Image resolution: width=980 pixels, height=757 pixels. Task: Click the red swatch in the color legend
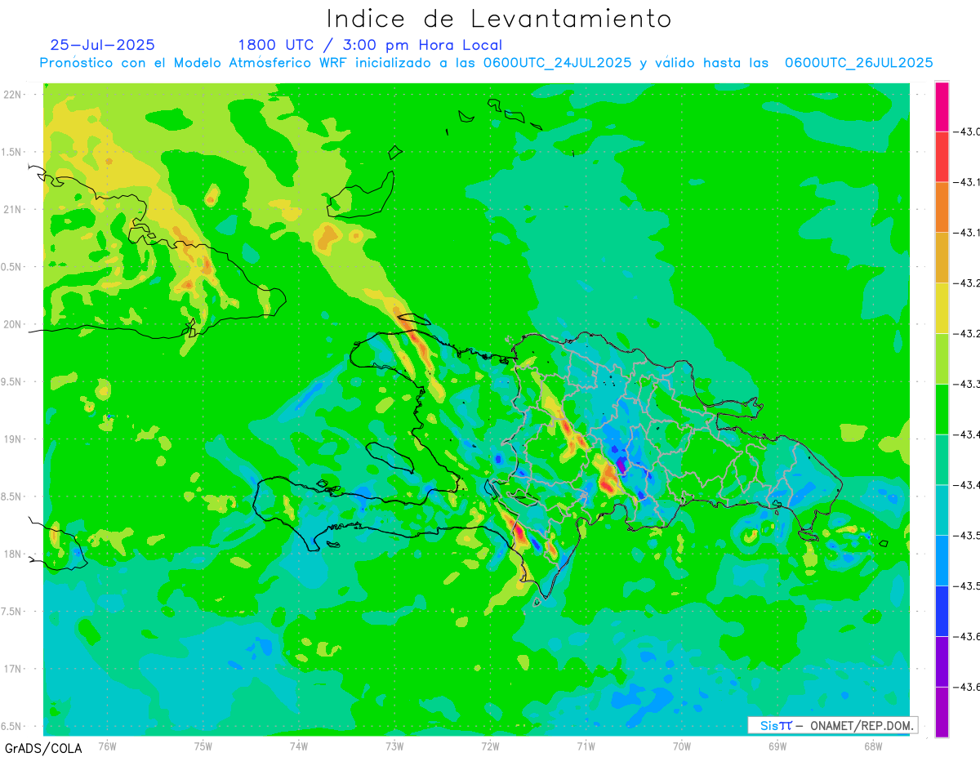pyautogui.click(x=942, y=157)
